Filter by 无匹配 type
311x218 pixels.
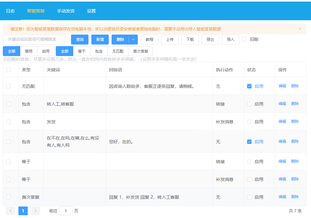point(118,51)
